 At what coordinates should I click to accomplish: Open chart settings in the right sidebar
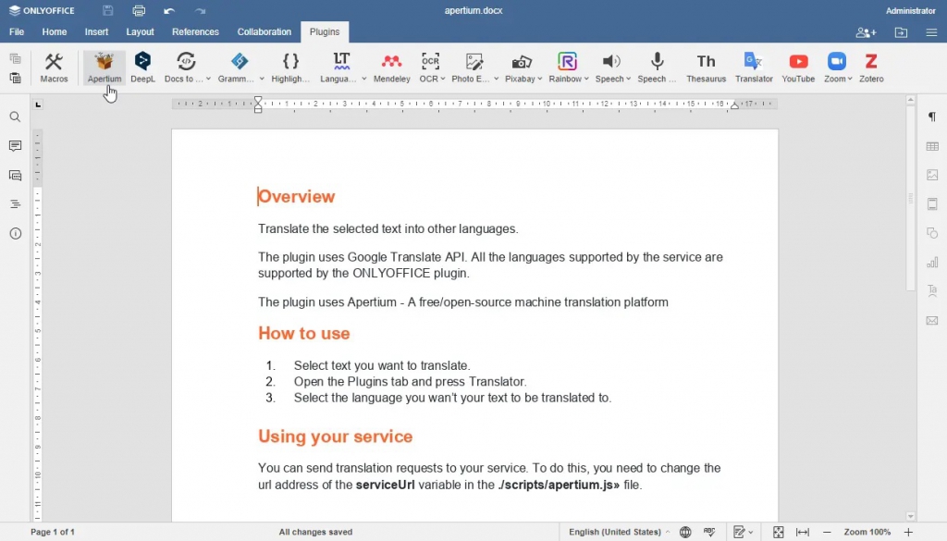pos(932,262)
